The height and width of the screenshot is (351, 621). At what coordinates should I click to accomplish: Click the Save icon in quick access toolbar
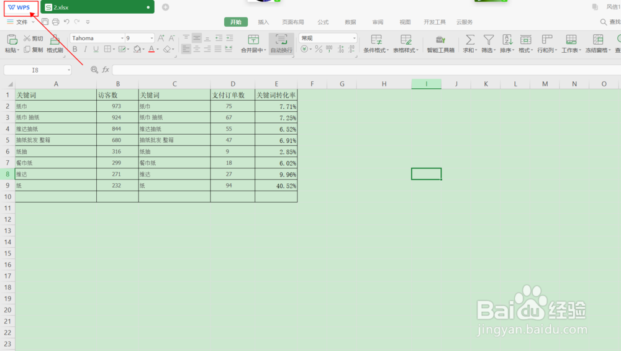tap(45, 22)
